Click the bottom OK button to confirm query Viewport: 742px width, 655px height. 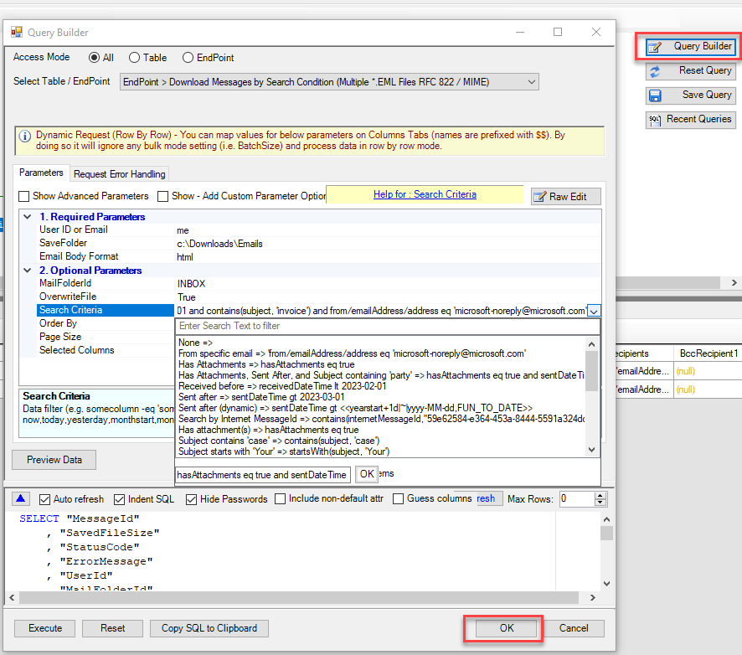[507, 628]
